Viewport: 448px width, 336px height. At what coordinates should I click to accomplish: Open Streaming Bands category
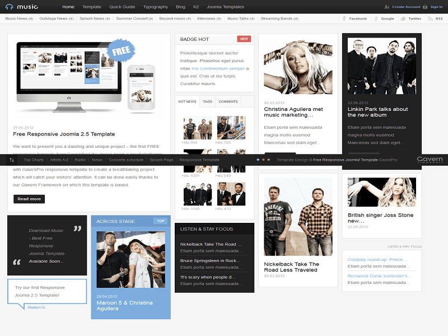tap(279, 18)
